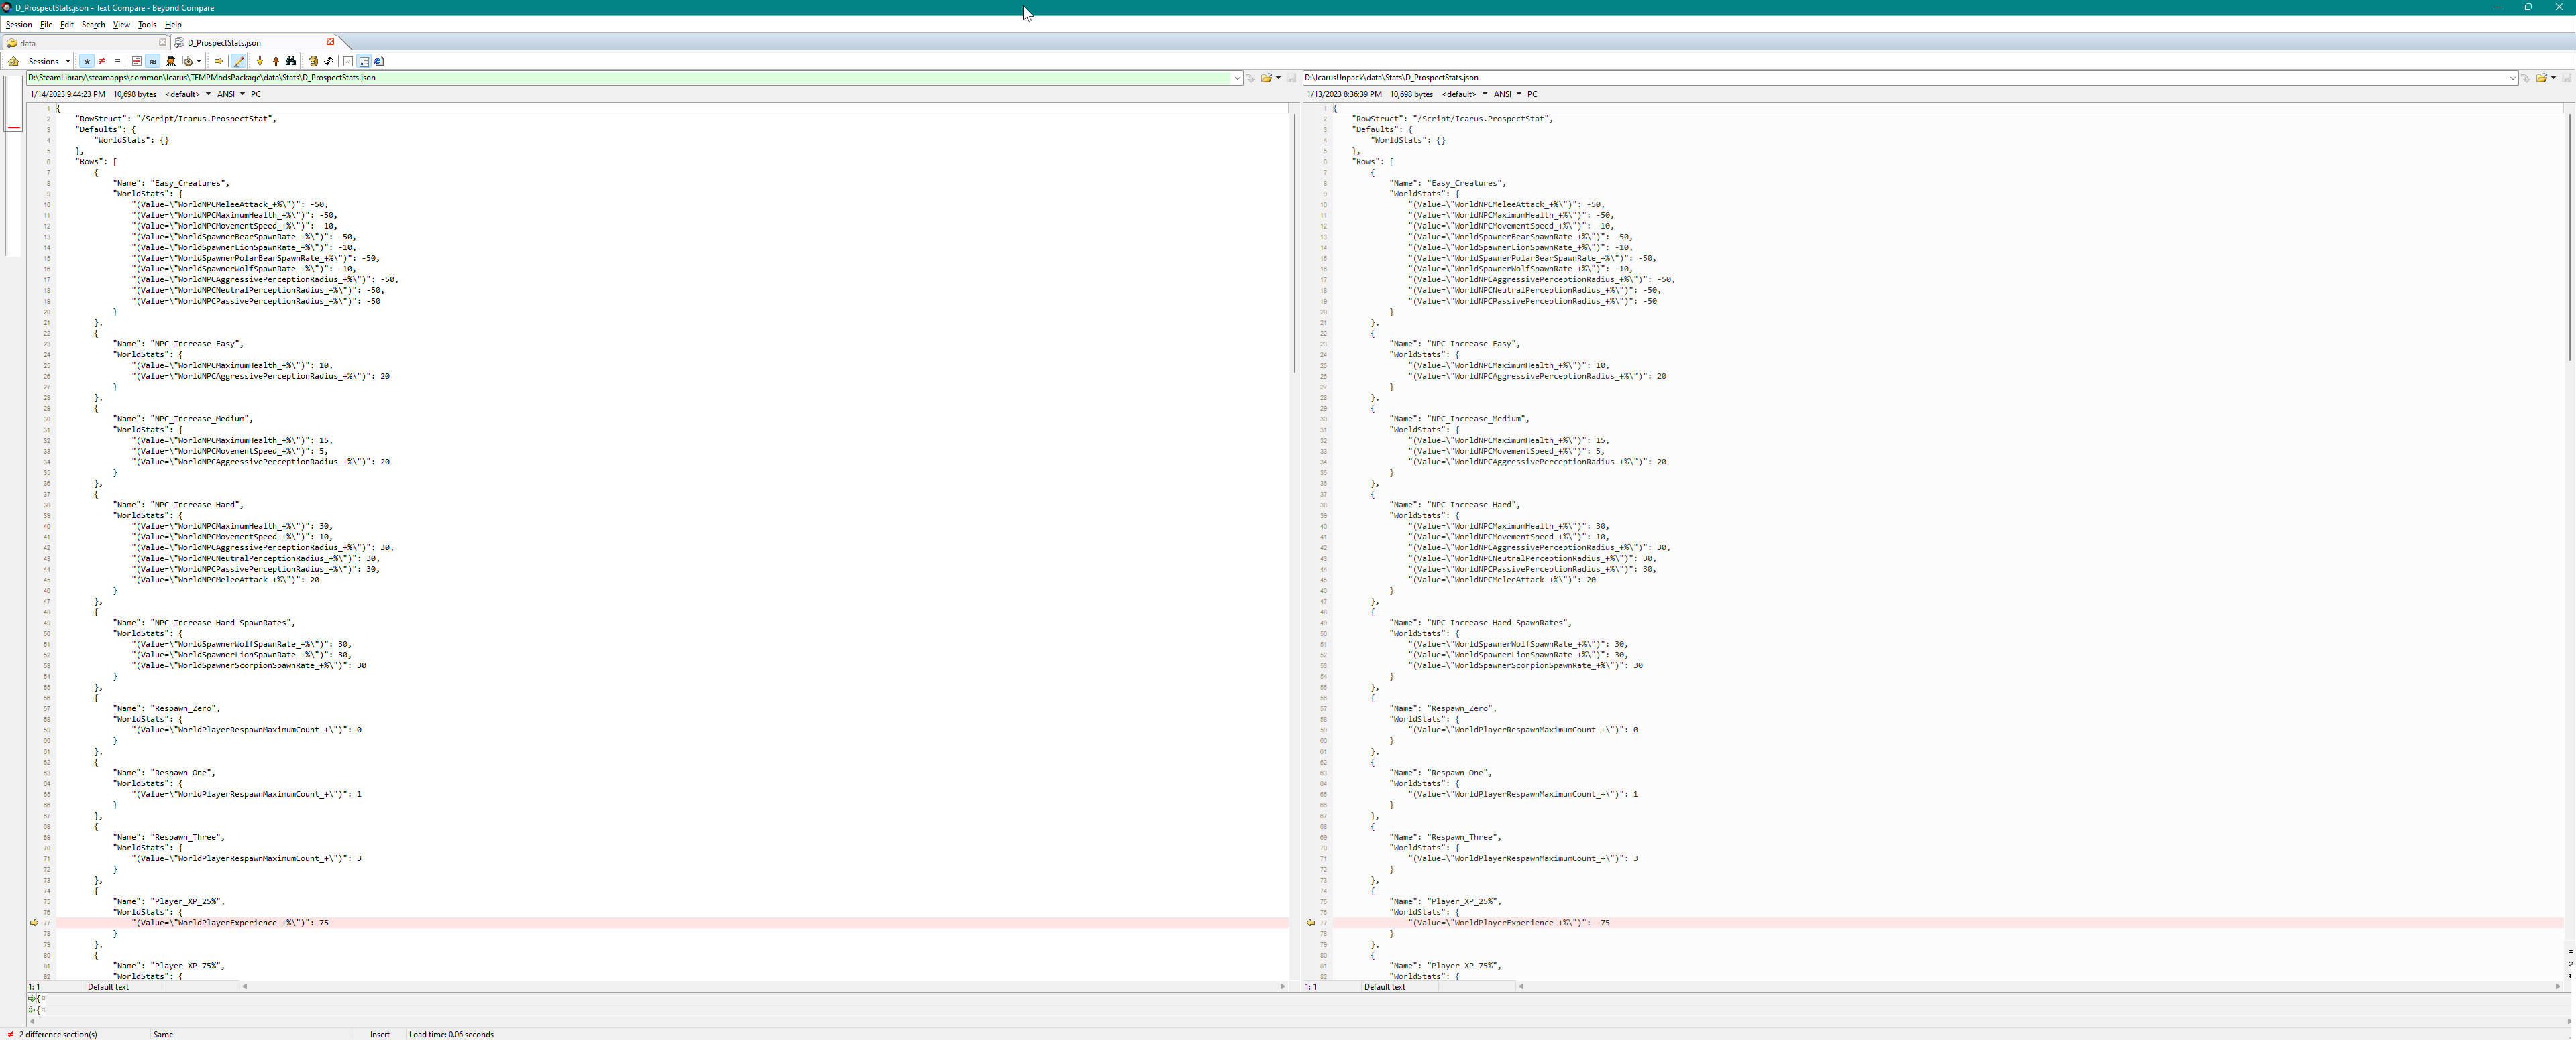Click the '2 difference section(s)' status text
The height and width of the screenshot is (1040, 2576).
click(58, 1034)
